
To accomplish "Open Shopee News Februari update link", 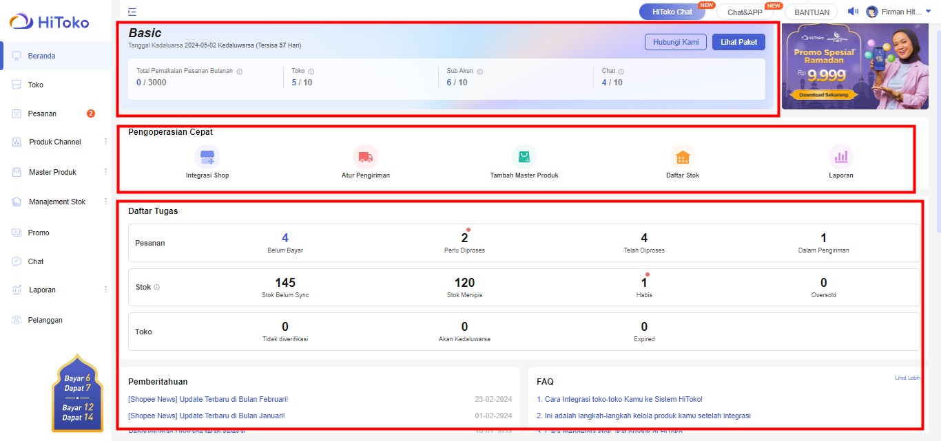I will [208, 399].
